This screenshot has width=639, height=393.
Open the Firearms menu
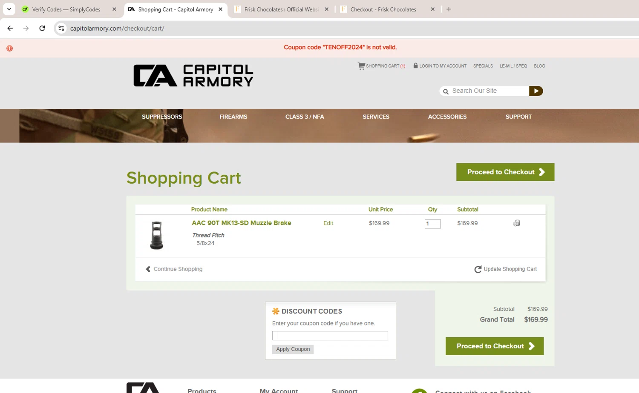tap(233, 117)
